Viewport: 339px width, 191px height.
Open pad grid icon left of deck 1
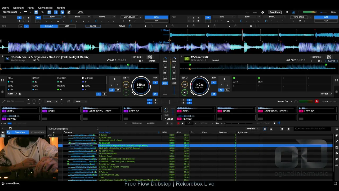coord(2,80)
